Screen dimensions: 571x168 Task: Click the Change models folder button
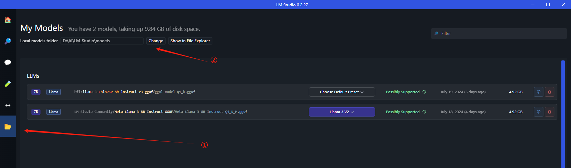(156, 41)
